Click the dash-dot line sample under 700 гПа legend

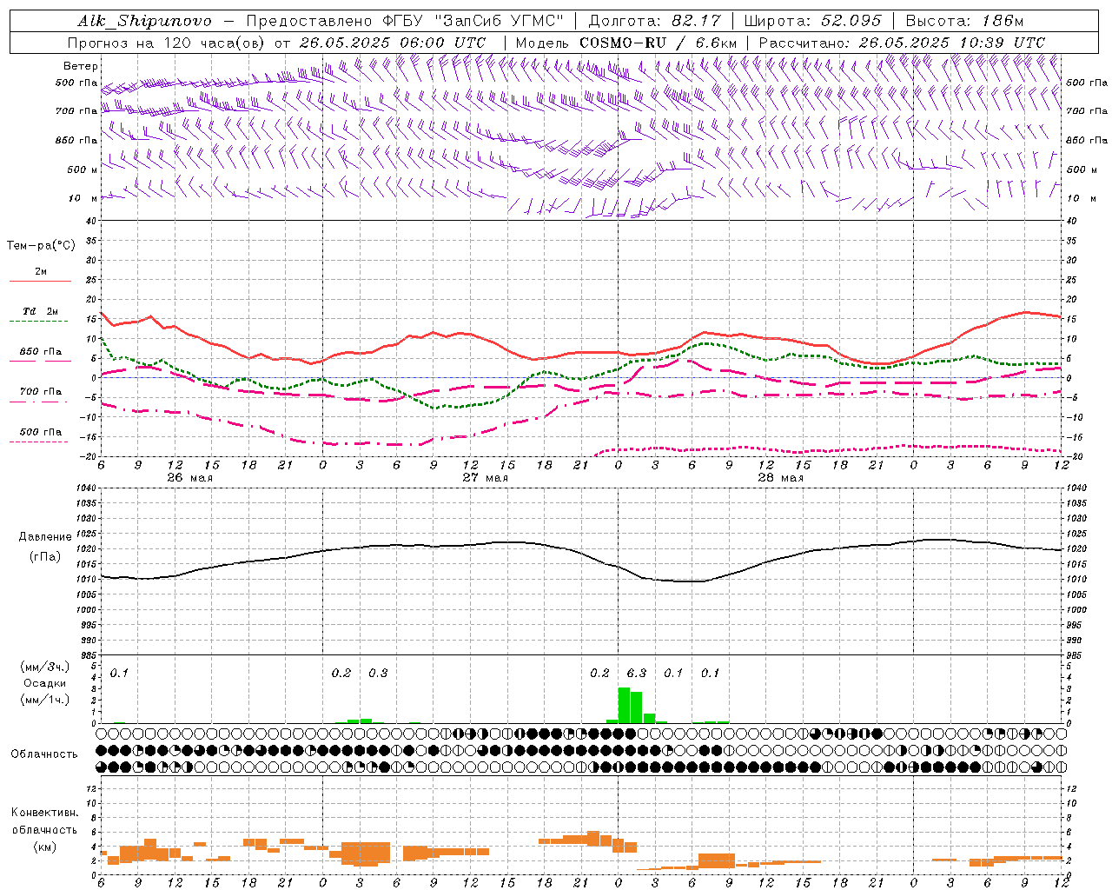click(x=38, y=402)
